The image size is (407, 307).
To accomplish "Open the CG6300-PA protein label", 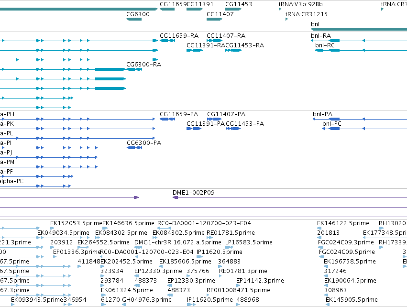I will [x=144, y=143].
